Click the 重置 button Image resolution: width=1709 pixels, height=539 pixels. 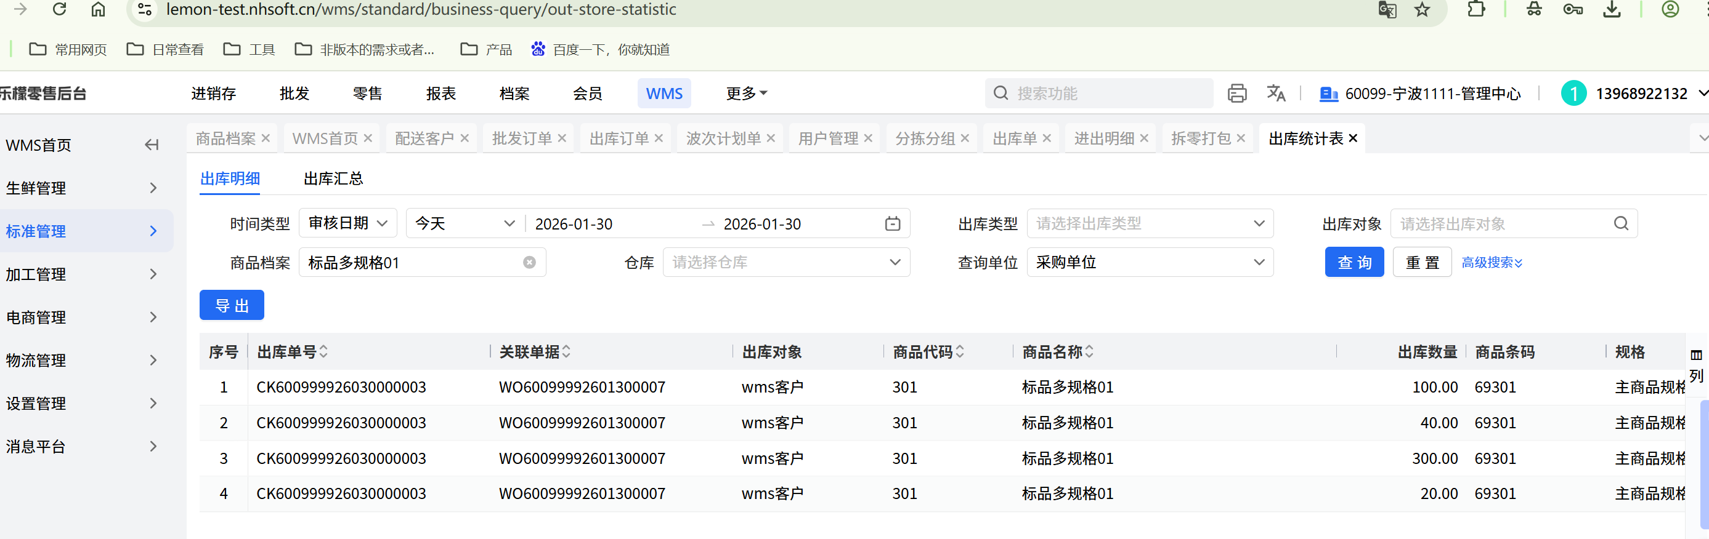click(1423, 263)
